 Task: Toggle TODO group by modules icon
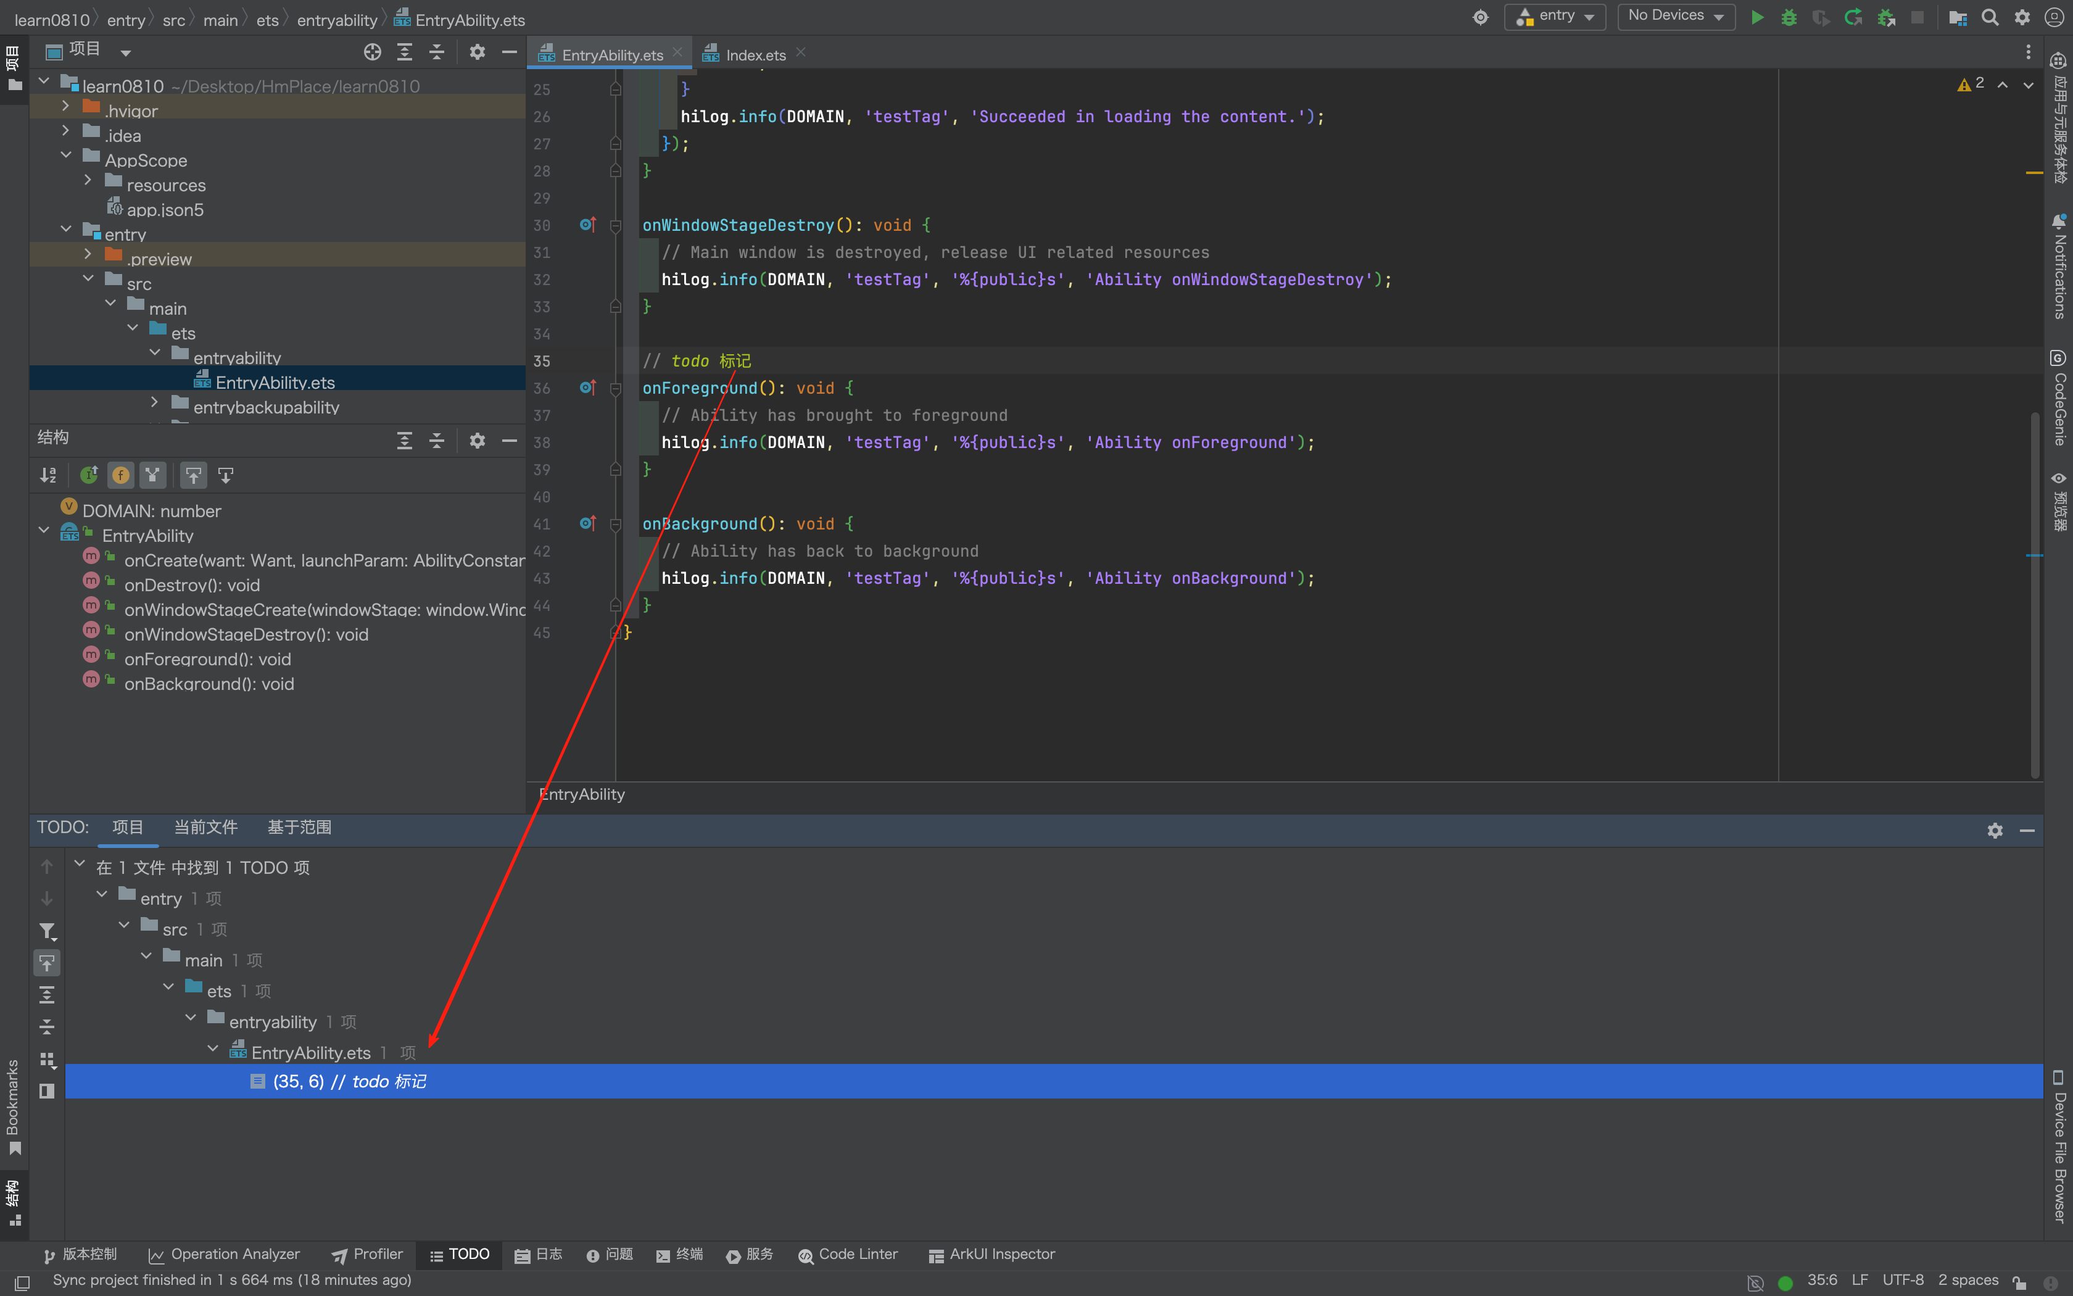47,1060
